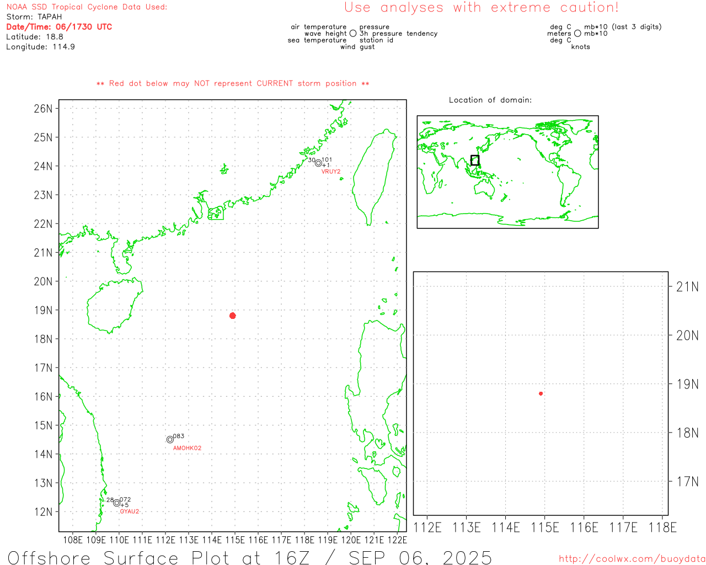Click the 'Use analyses with extreme caution!' warning
The image size is (706, 565).
(482, 7)
